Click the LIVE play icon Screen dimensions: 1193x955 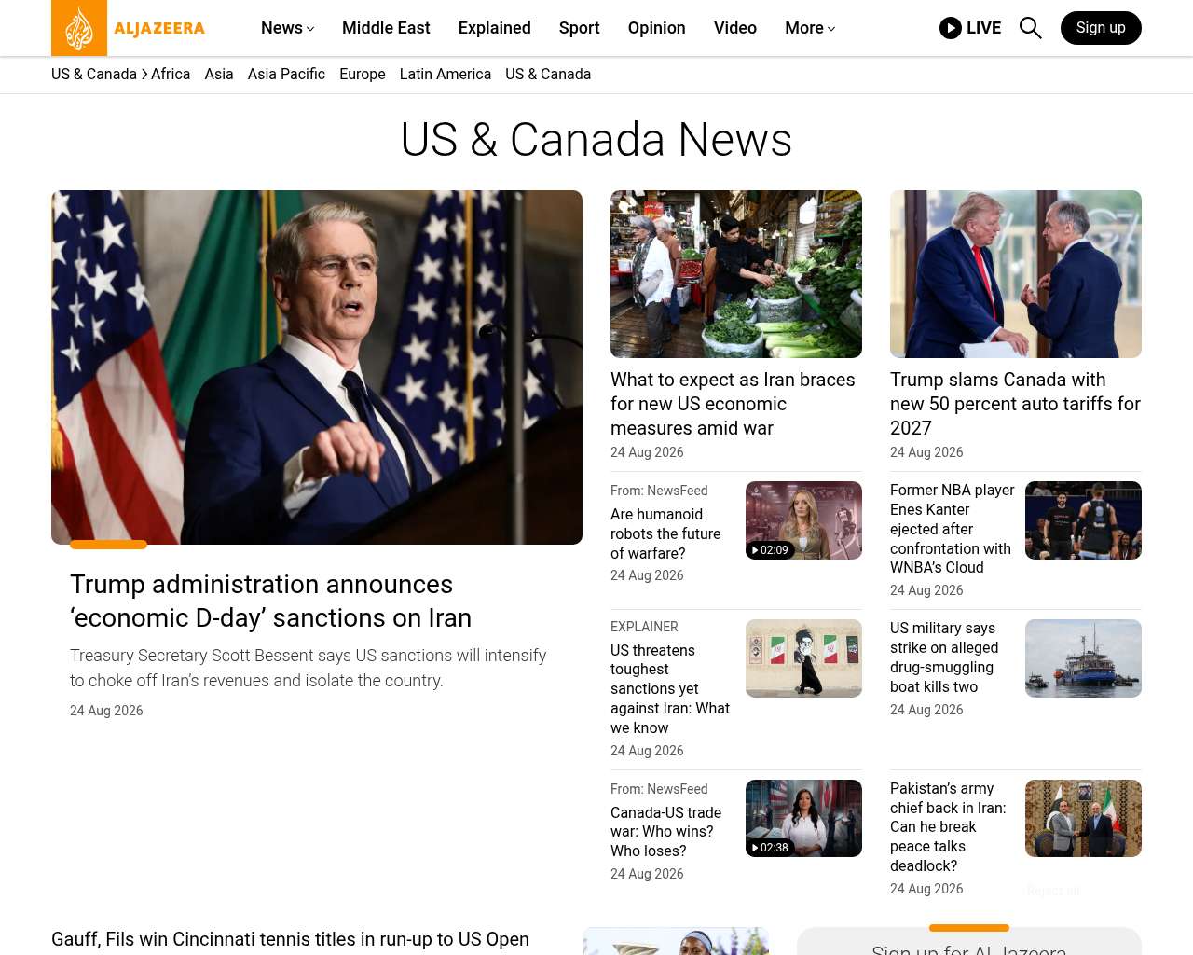click(951, 28)
